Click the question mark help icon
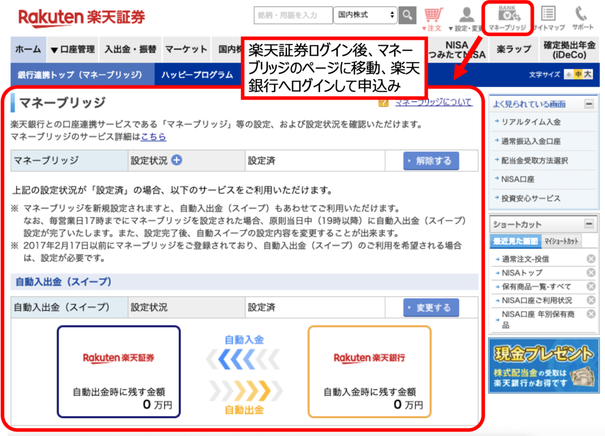 (x=383, y=103)
